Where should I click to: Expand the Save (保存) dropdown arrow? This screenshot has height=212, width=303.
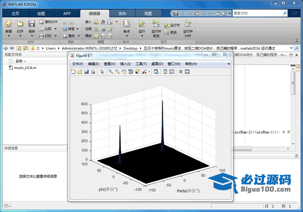coord(32,36)
